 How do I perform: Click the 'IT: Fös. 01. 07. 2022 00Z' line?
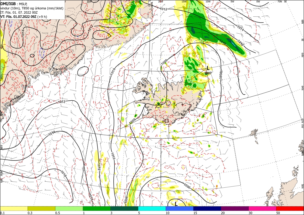coord(19,12)
